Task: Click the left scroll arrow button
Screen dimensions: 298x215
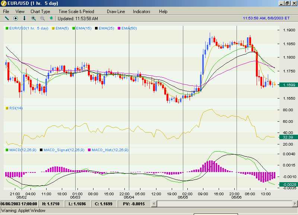Action: (x=154, y=204)
